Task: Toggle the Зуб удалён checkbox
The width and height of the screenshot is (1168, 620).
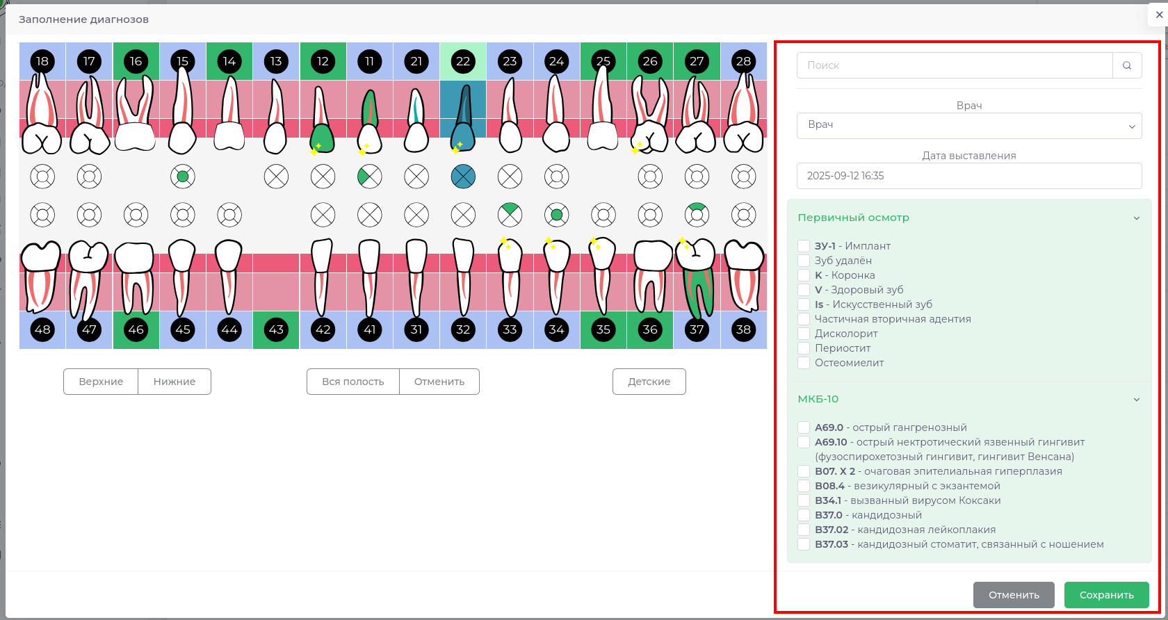Action: click(804, 261)
